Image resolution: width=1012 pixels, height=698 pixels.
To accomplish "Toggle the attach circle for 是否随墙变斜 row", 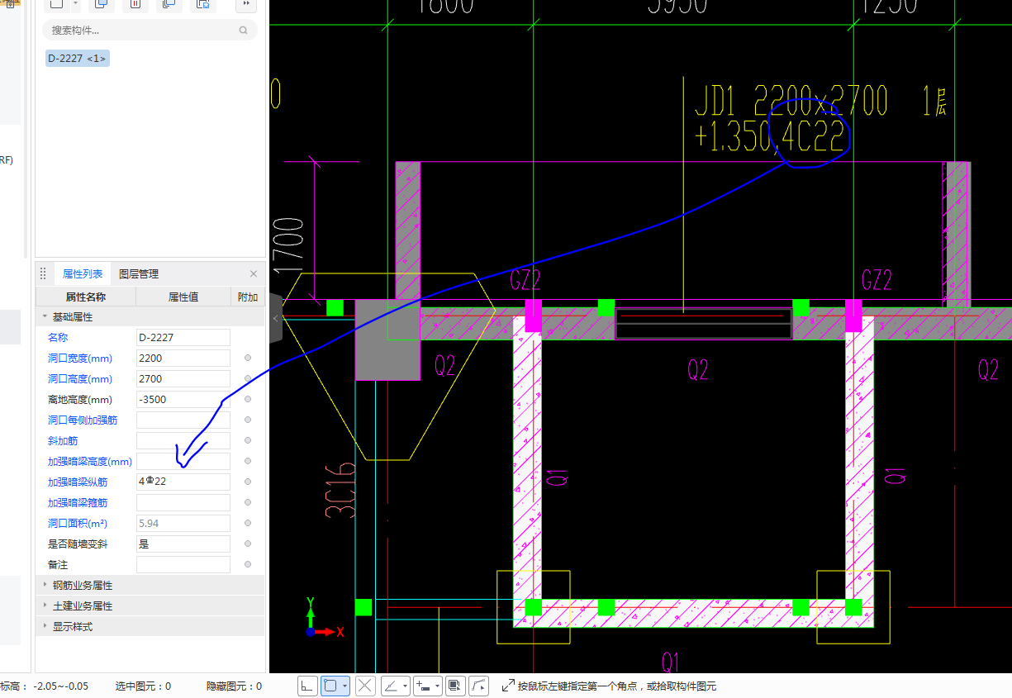I will (248, 544).
